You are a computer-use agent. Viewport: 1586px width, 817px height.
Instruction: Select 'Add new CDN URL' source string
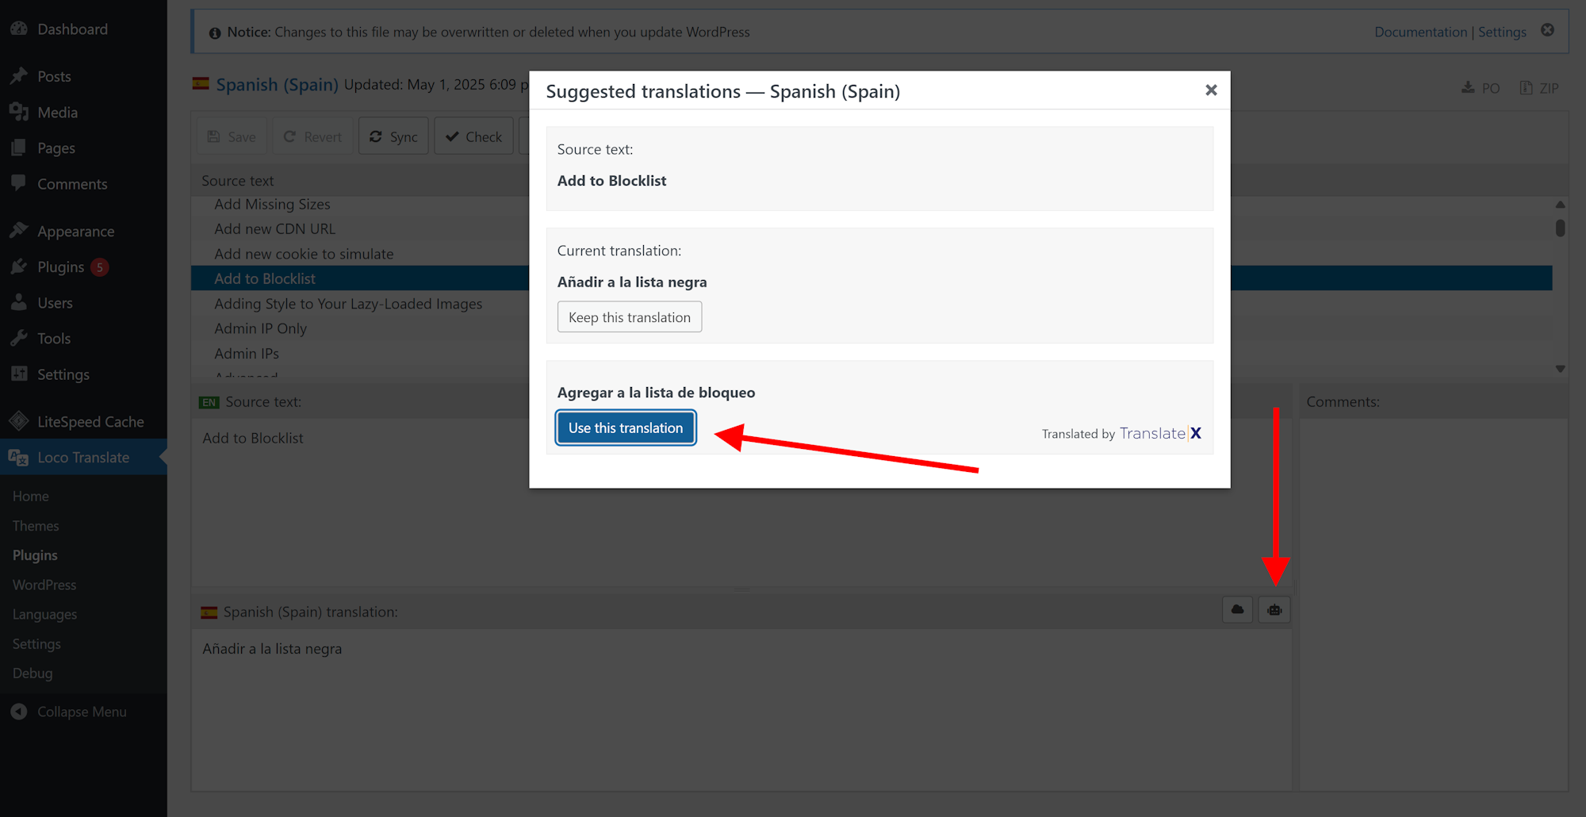tap(274, 228)
